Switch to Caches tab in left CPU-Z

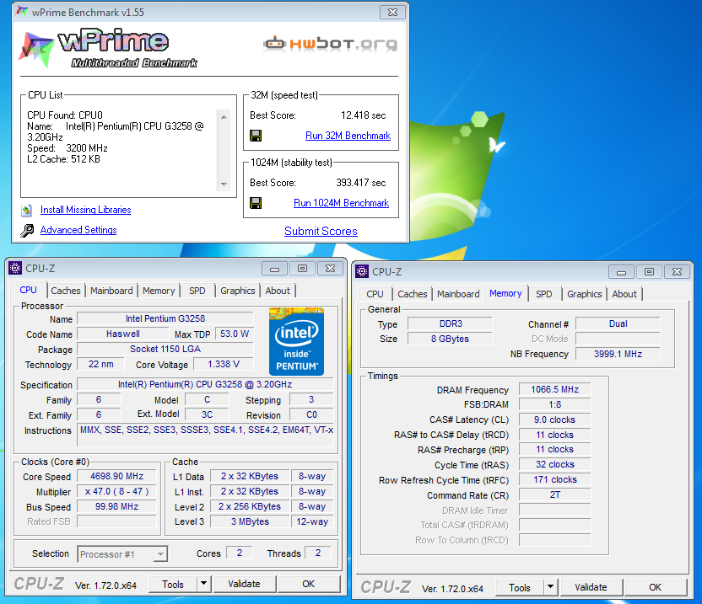[x=65, y=291]
